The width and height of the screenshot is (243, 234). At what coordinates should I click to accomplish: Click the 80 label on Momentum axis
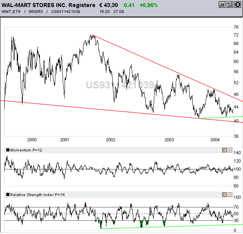[x=236, y=177]
